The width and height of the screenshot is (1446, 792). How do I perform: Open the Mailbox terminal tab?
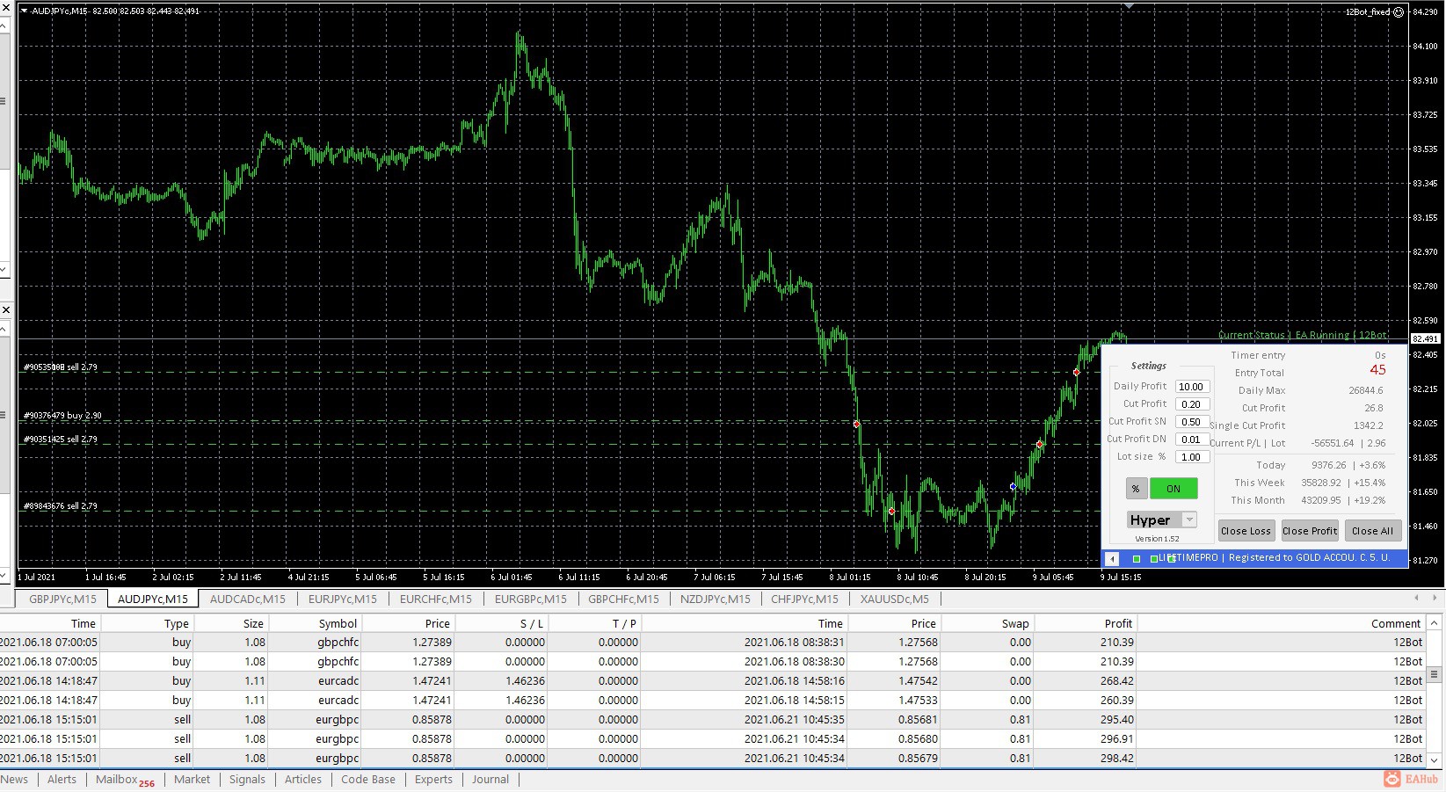pyautogui.click(x=124, y=780)
